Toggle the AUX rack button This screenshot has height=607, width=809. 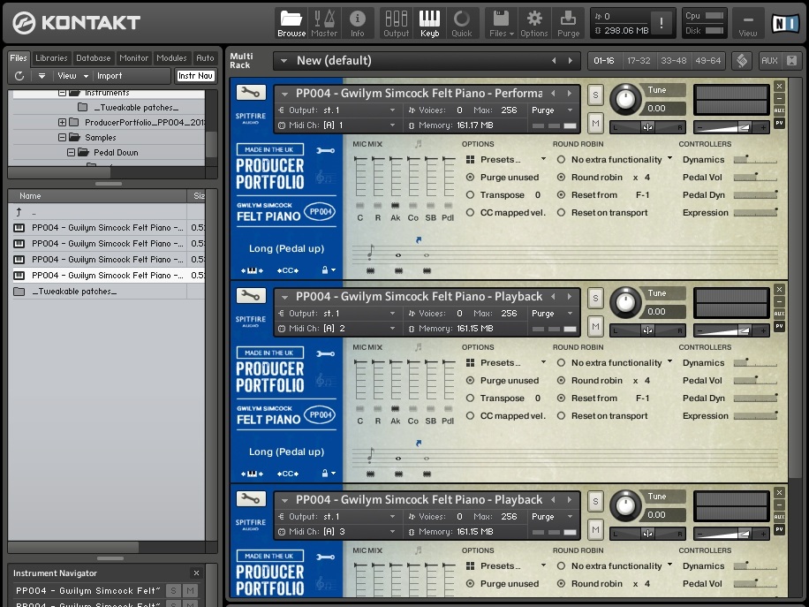click(x=769, y=60)
